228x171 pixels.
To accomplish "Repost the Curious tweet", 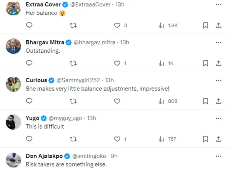I will pos(73,101).
